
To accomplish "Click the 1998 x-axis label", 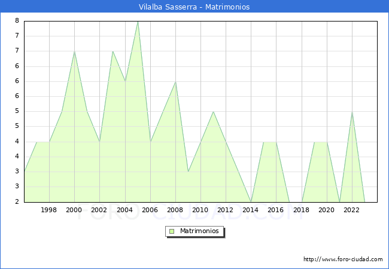I will (x=48, y=210).
